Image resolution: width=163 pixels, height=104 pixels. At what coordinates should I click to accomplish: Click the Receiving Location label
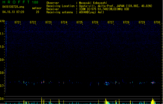pos(60,6)
